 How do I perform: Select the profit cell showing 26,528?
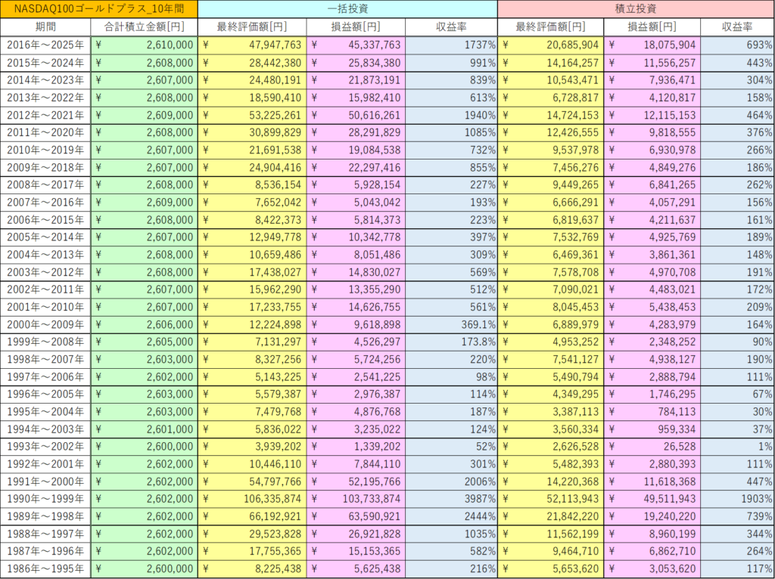pyautogui.click(x=652, y=444)
